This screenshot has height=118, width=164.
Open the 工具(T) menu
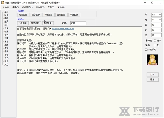pyautogui.click(x=51, y=7)
